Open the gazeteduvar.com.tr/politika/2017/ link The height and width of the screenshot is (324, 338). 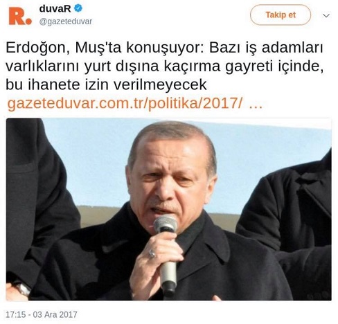[125, 103]
